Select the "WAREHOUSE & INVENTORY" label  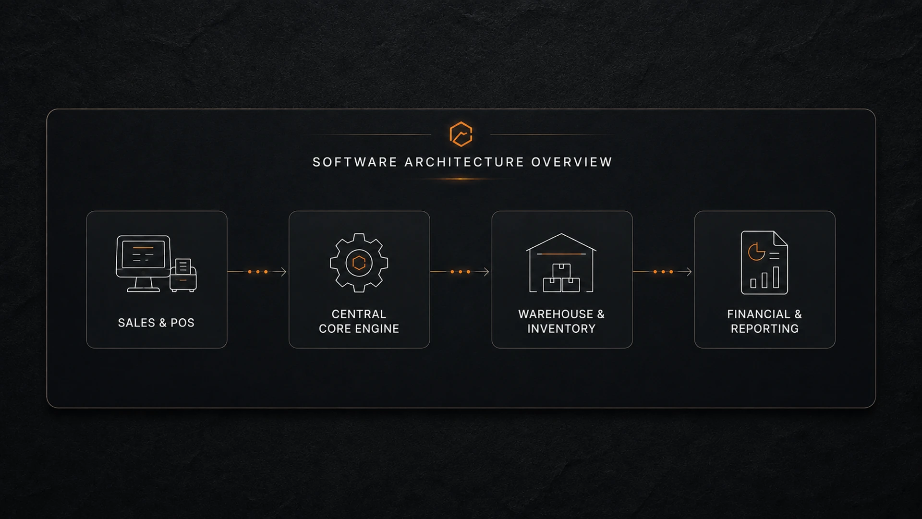[561, 321]
